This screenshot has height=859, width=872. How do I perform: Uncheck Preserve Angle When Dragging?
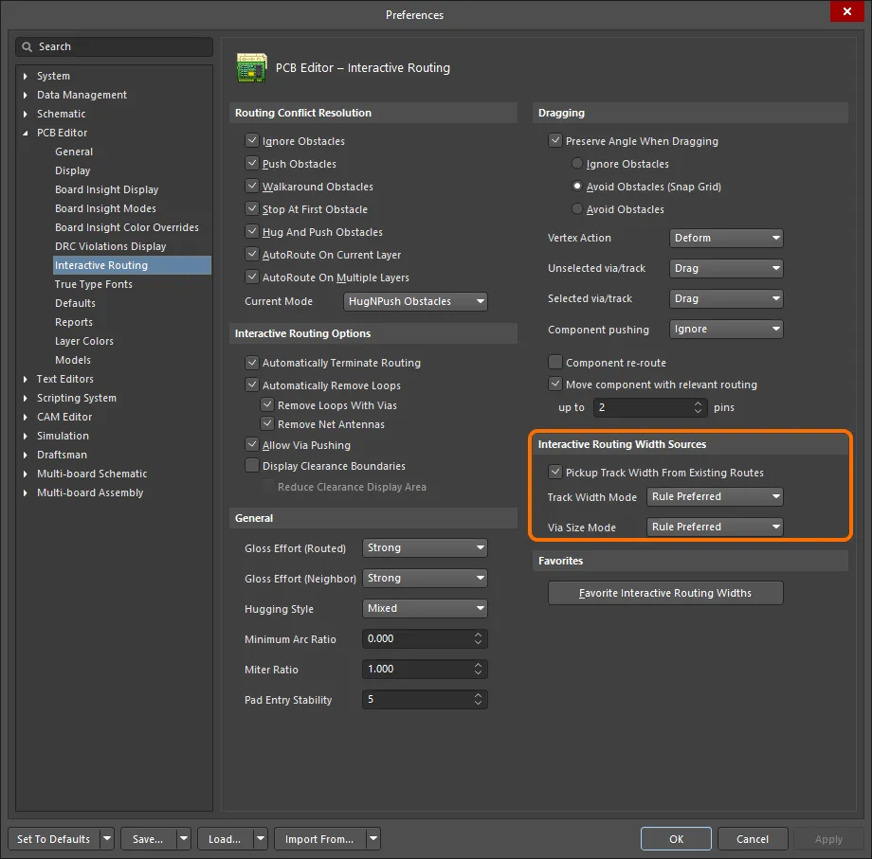(x=555, y=140)
